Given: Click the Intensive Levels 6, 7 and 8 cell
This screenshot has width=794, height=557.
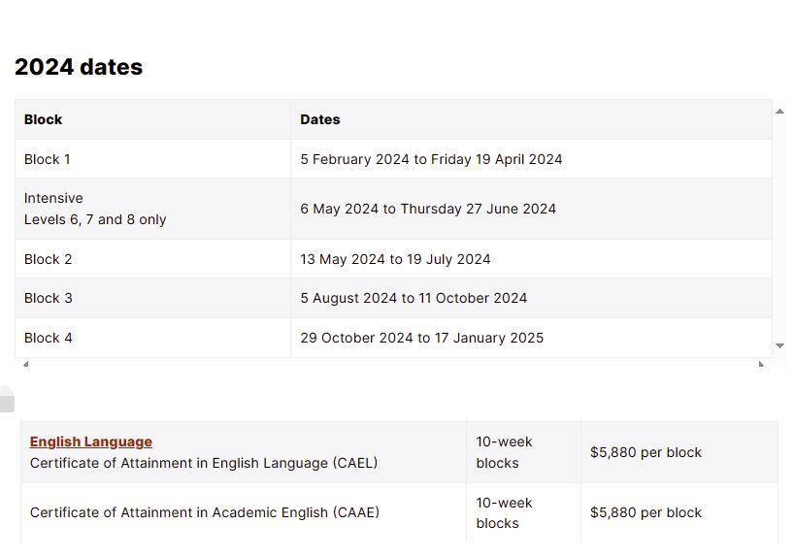Looking at the screenshot, I should [x=152, y=209].
